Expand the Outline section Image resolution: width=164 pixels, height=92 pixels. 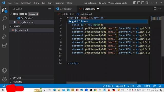point(11,78)
